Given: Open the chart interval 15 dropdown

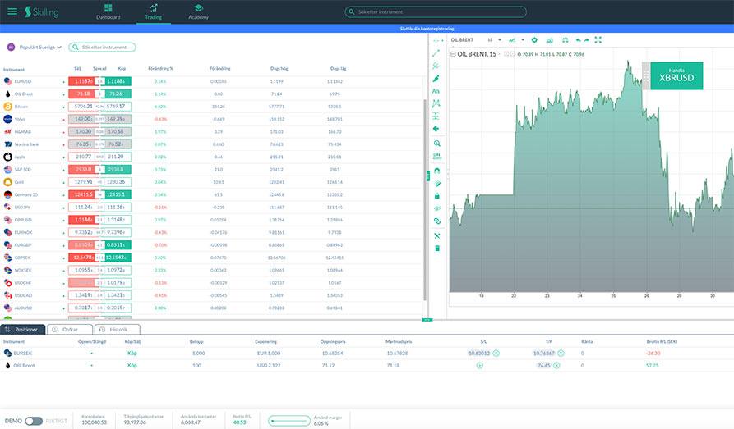Looking at the screenshot, I should [x=494, y=40].
